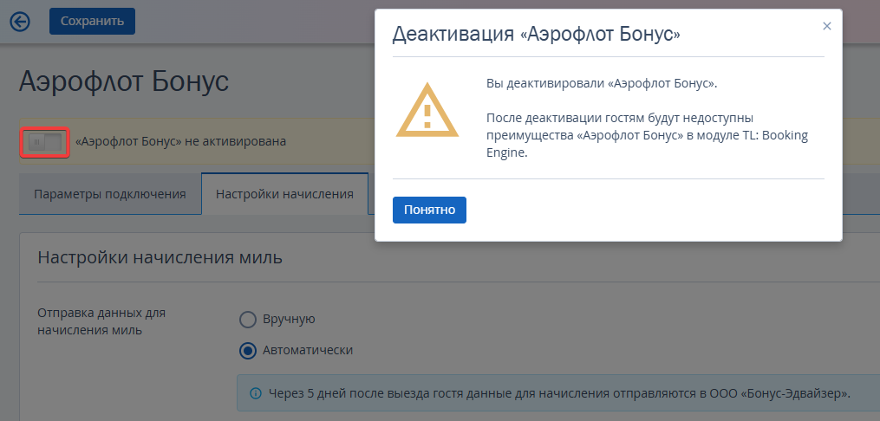Click the text Вы деактивировали «Аэрофлот Бонус».
The width and height of the screenshot is (880, 421).
pyautogui.click(x=602, y=83)
